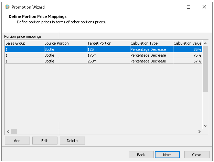Click the Add button
The width and height of the screenshot is (214, 162).
17,141
